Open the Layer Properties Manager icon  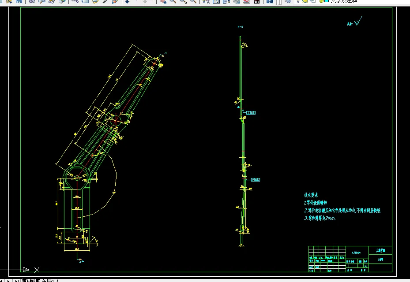point(288,1)
